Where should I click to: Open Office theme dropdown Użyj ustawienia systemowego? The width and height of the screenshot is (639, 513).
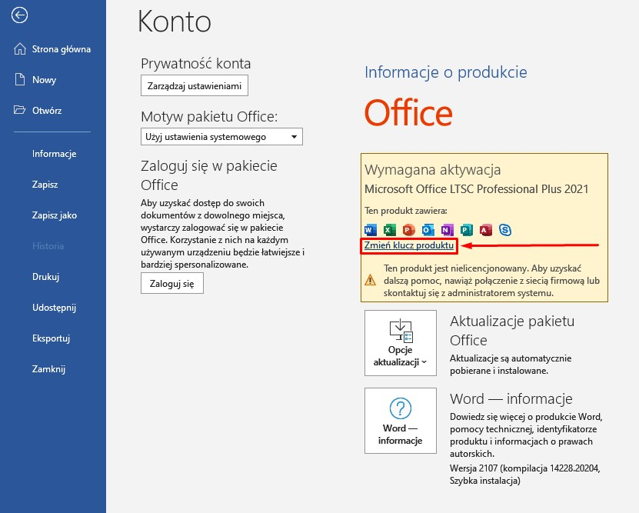221,137
